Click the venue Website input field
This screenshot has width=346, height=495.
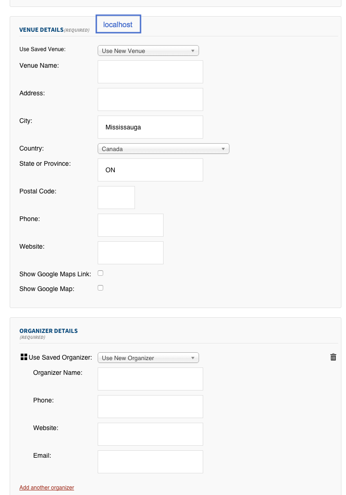[130, 253]
